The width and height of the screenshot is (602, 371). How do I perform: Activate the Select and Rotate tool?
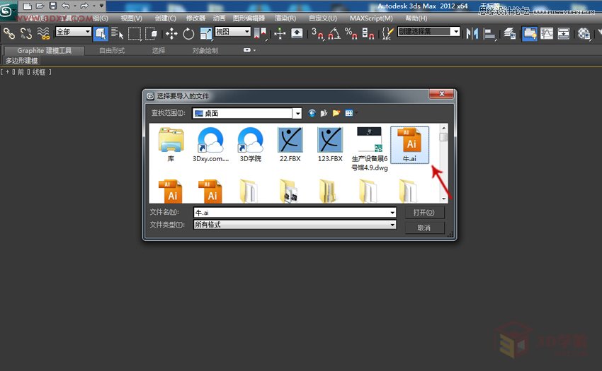tap(188, 34)
